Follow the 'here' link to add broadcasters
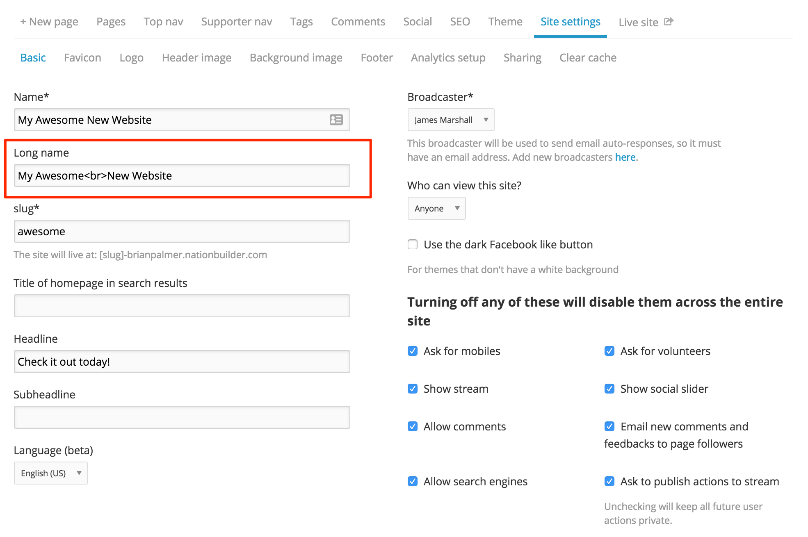 point(625,157)
